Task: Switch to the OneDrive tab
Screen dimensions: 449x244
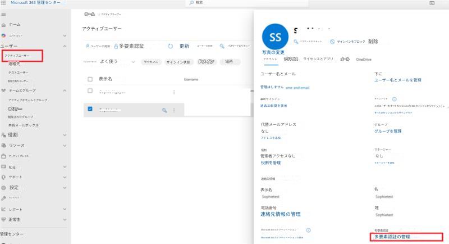Action: coord(364,60)
